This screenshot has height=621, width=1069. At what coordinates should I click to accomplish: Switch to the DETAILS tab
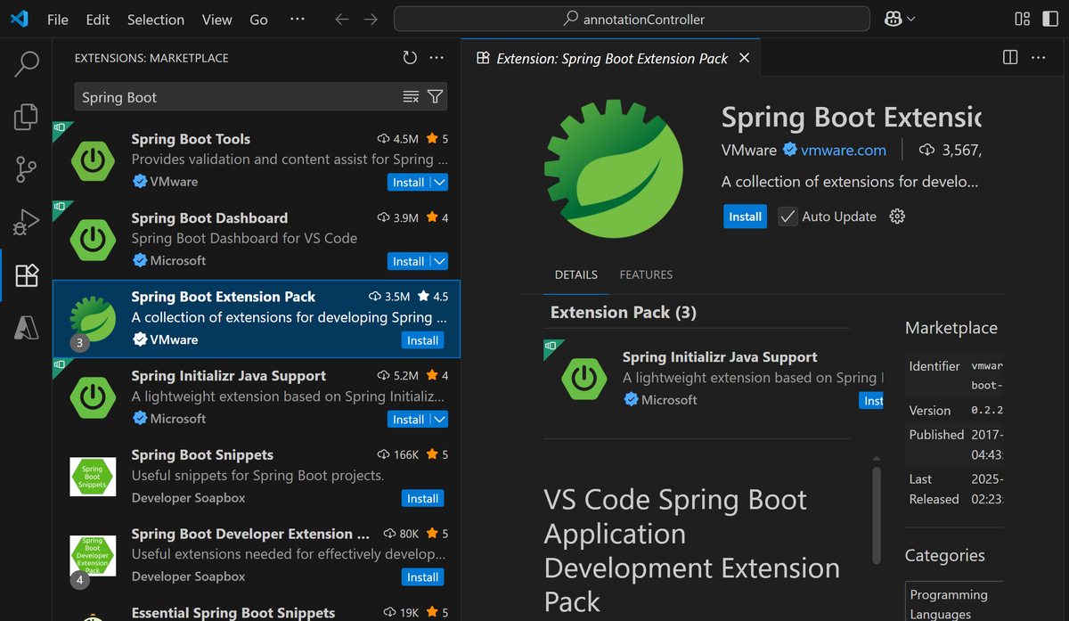[576, 274]
